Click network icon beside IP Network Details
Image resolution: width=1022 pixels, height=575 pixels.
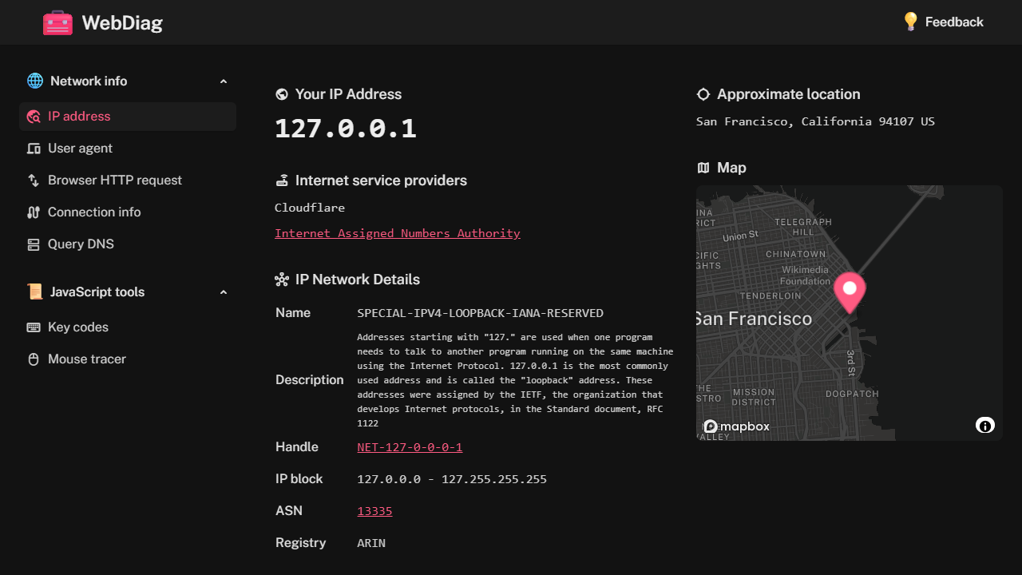point(281,280)
